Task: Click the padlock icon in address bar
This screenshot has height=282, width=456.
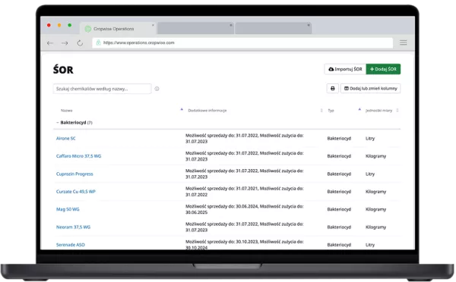Action: tap(98, 42)
